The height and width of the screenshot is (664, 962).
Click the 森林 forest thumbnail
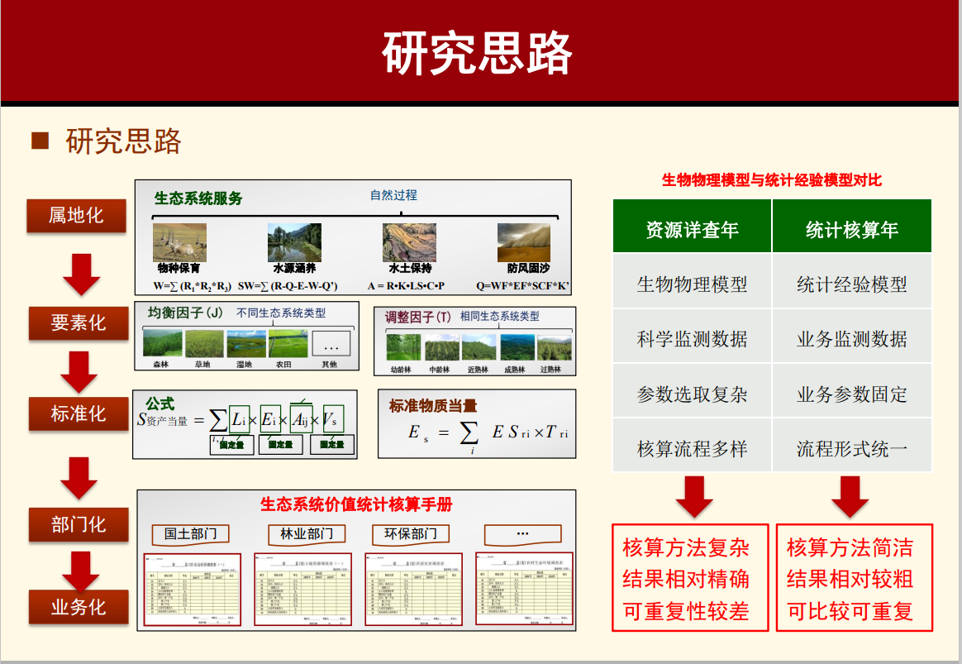tap(161, 343)
